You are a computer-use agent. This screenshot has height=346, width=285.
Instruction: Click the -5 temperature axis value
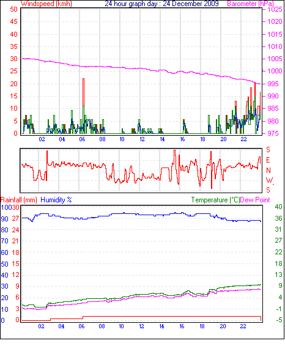click(279, 320)
